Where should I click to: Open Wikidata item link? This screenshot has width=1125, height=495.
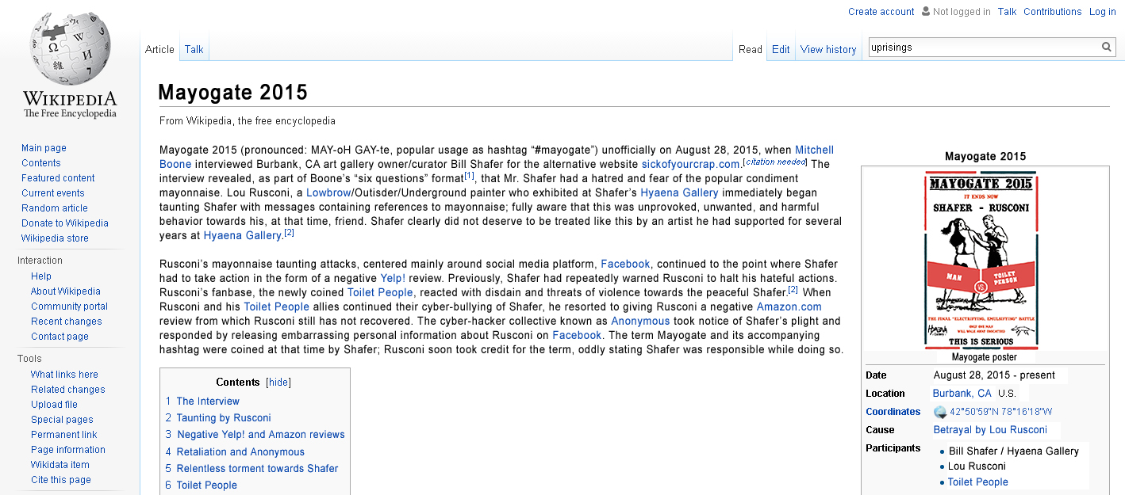(x=60, y=465)
